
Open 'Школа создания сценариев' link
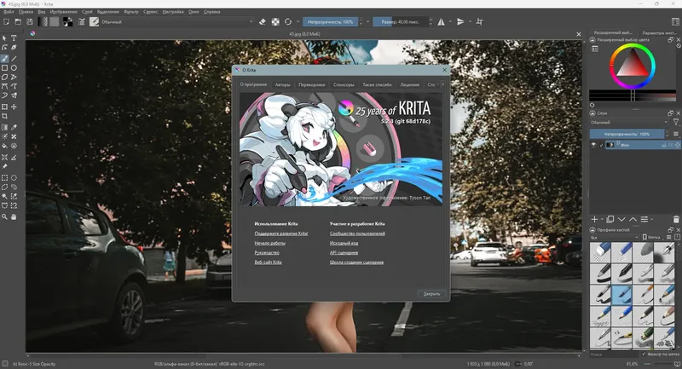356,262
